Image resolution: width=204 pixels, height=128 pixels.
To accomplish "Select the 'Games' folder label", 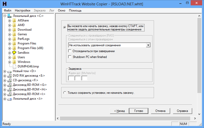I will tap(22, 34).
